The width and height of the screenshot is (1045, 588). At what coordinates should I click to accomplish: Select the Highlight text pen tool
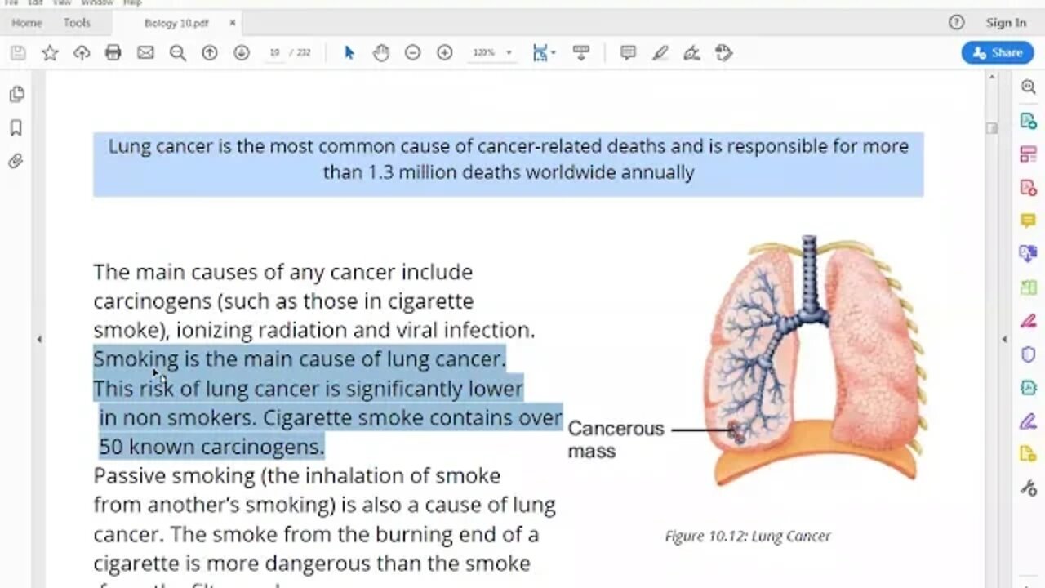pos(660,53)
